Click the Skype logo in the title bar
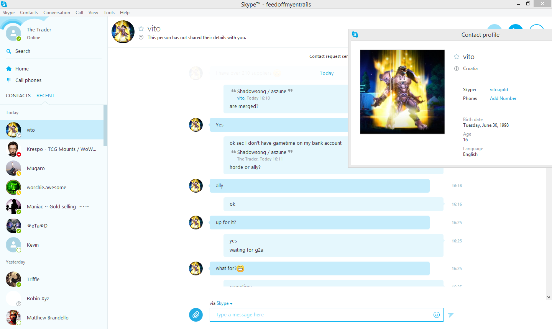 click(x=4, y=4)
